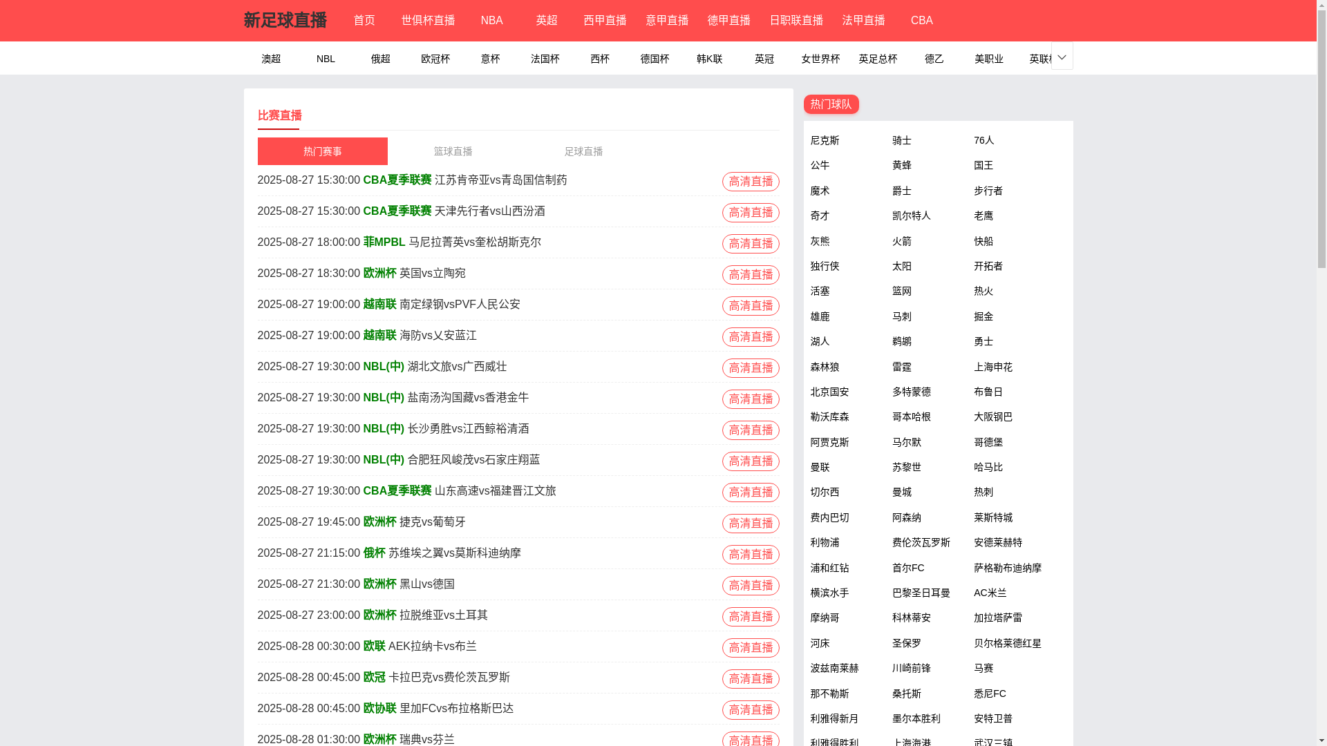The image size is (1327, 746).
Task: Open 美职业 league link
Action: point(988,59)
